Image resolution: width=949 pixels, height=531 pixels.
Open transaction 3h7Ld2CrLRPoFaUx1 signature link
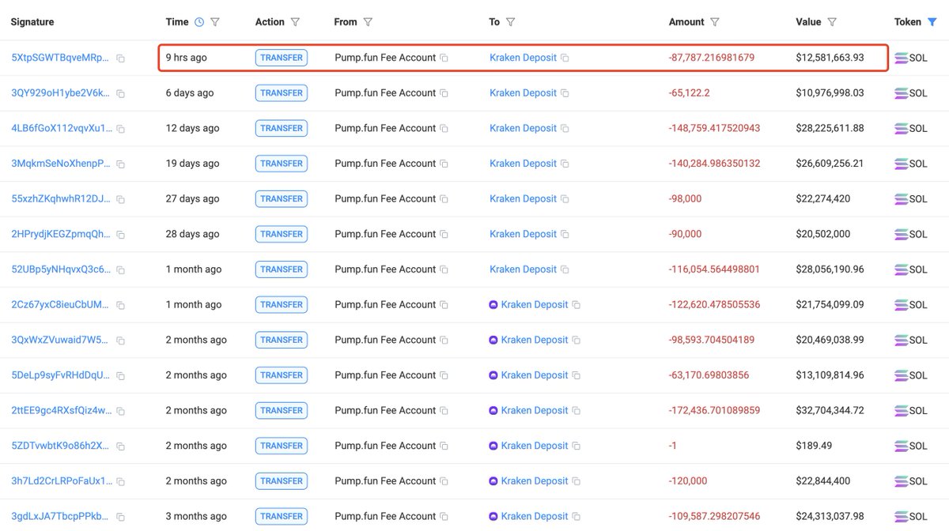[61, 480]
